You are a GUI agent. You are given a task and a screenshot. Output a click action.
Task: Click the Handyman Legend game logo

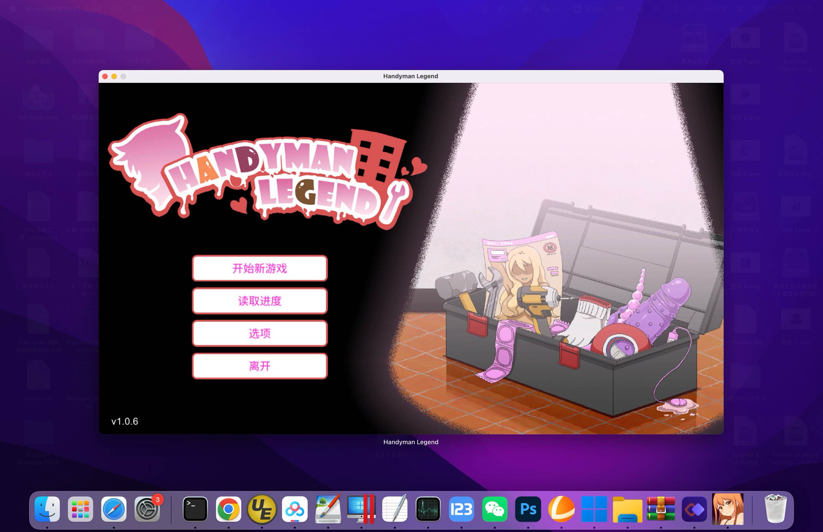tap(268, 172)
